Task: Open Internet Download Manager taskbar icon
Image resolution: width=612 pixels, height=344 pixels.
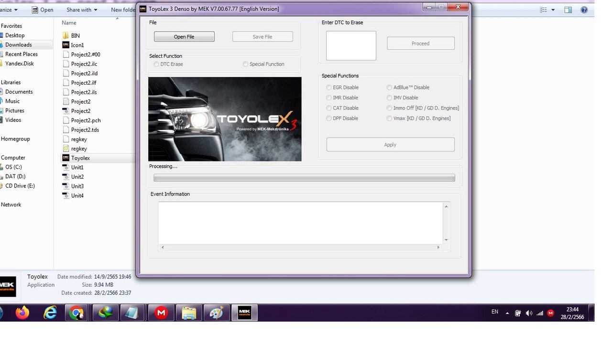Action: tap(105, 313)
